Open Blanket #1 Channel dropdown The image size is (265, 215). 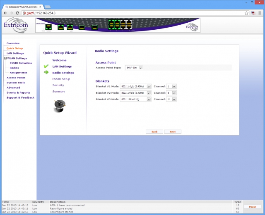[171, 86]
